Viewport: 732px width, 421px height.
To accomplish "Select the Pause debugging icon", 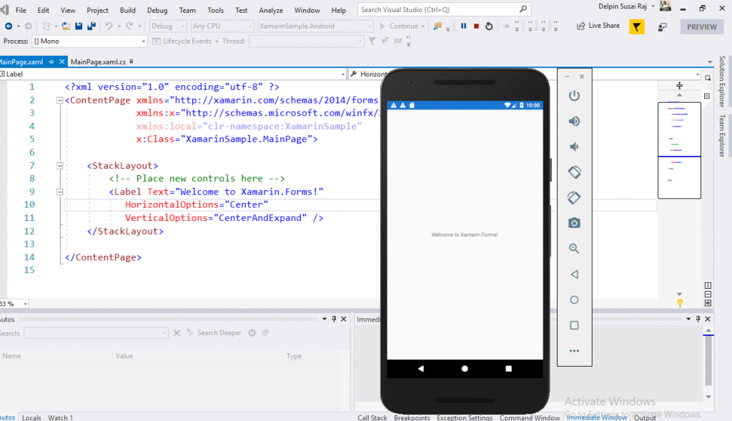I will pyautogui.click(x=463, y=26).
